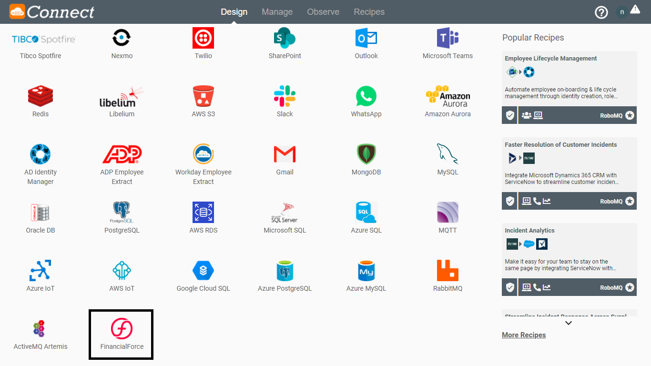This screenshot has width=651, height=366.
Task: Select the Outlook connector icon
Action: tap(366, 38)
